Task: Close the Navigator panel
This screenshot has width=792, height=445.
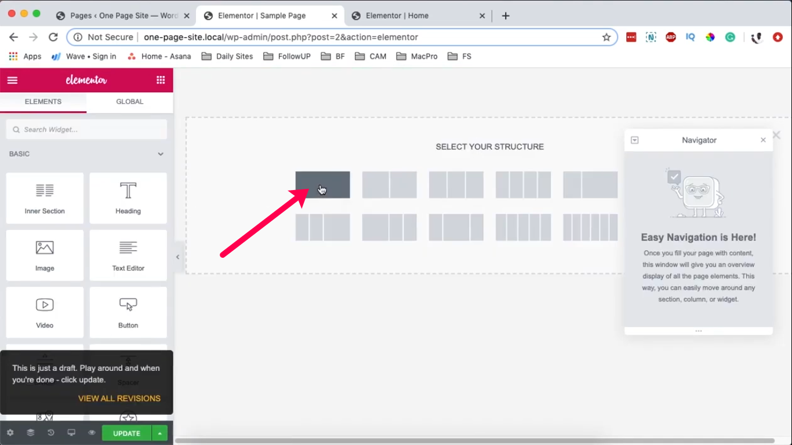Action: tap(763, 140)
